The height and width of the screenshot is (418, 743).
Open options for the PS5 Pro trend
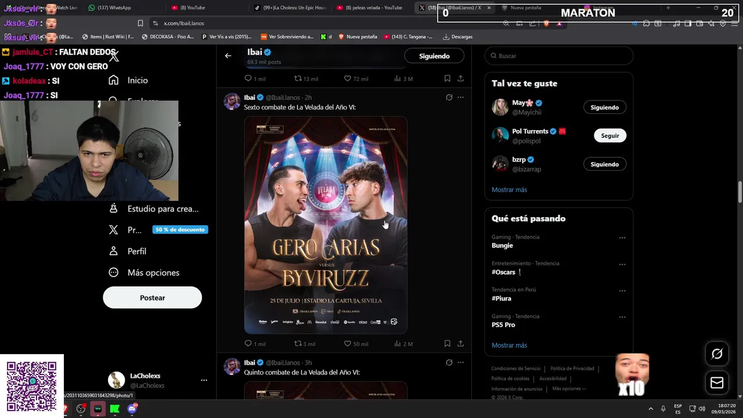click(622, 317)
